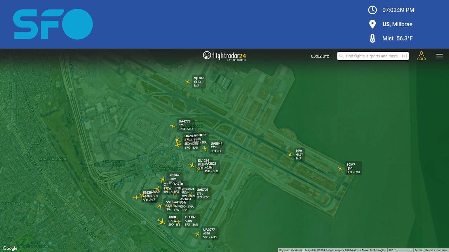Open the Keyboard shortcuts link
The height and width of the screenshot is (252, 449).
click(291, 250)
